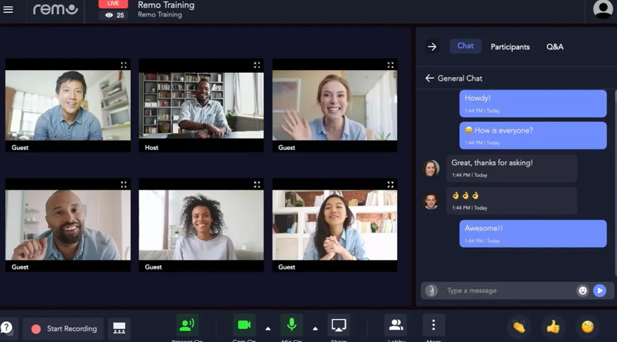Click Start Recording button

pyautogui.click(x=63, y=329)
